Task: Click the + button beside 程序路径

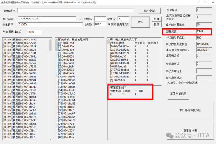Action: click(80, 19)
